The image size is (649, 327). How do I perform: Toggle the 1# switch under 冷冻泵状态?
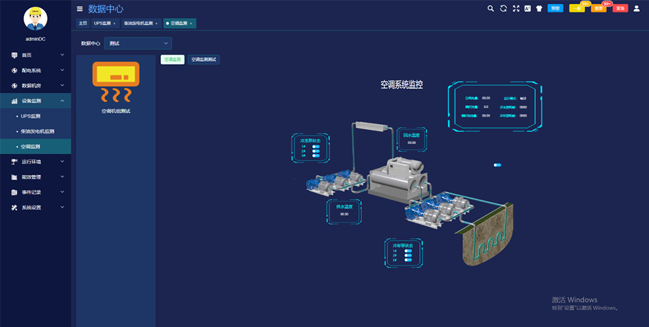click(316, 147)
